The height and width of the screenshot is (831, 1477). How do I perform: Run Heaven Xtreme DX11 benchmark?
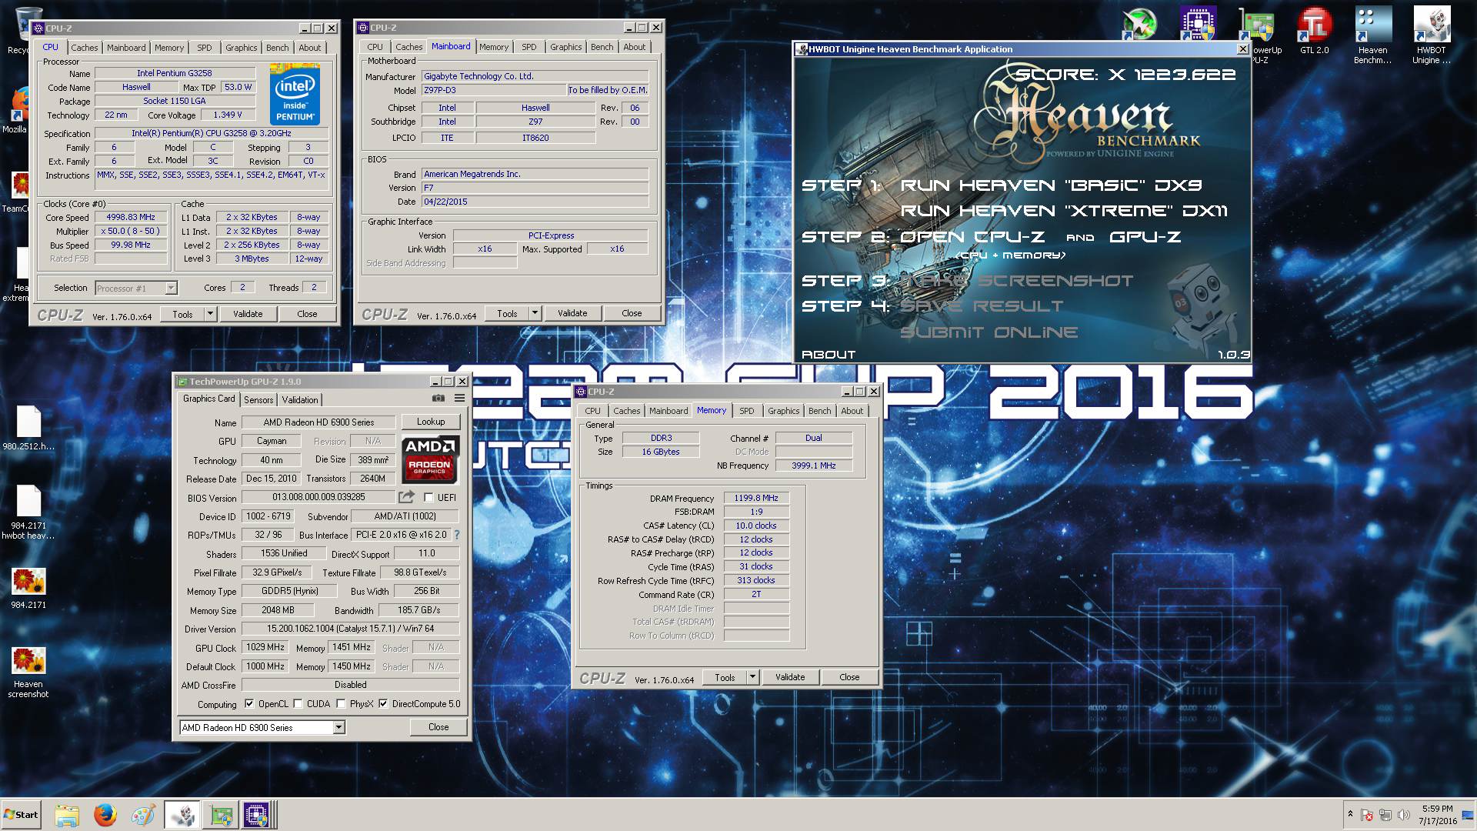click(1064, 211)
